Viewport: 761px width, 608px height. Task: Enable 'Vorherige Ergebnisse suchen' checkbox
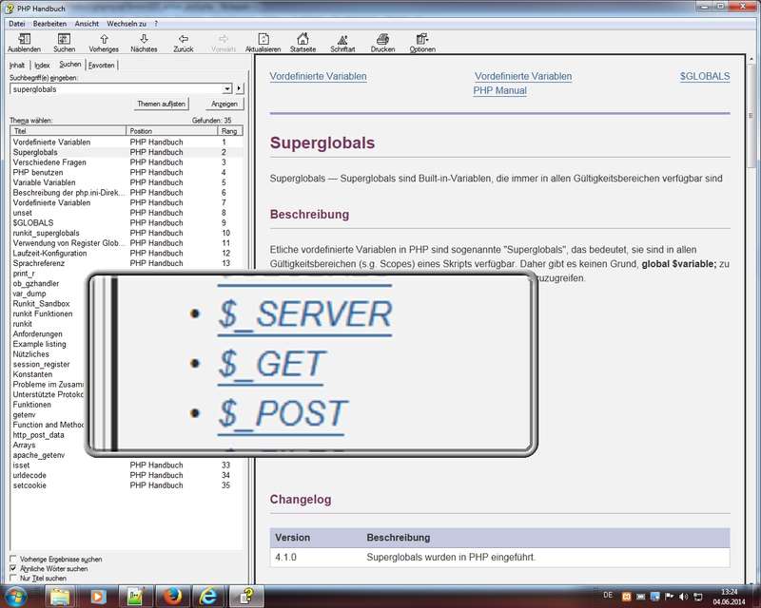coord(12,560)
